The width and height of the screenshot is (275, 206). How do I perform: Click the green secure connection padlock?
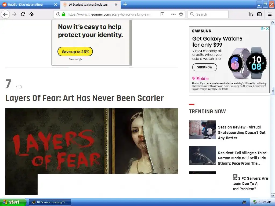(63, 14)
